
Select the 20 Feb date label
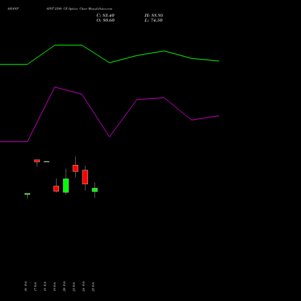tap(64, 286)
